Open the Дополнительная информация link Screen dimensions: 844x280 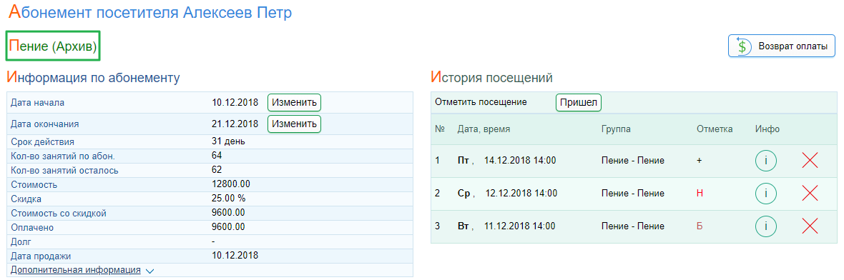coord(76,270)
